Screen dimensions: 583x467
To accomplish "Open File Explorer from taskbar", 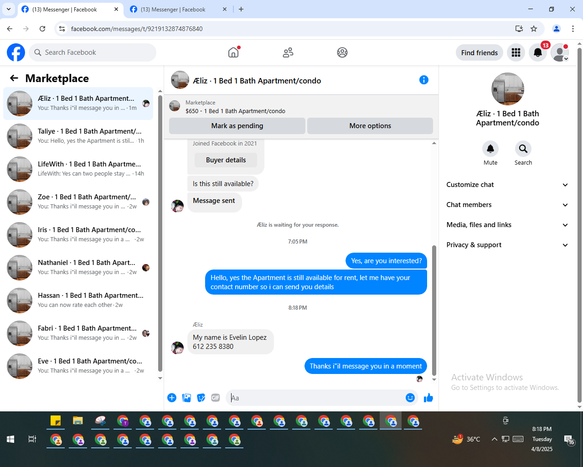I will pyautogui.click(x=78, y=421).
